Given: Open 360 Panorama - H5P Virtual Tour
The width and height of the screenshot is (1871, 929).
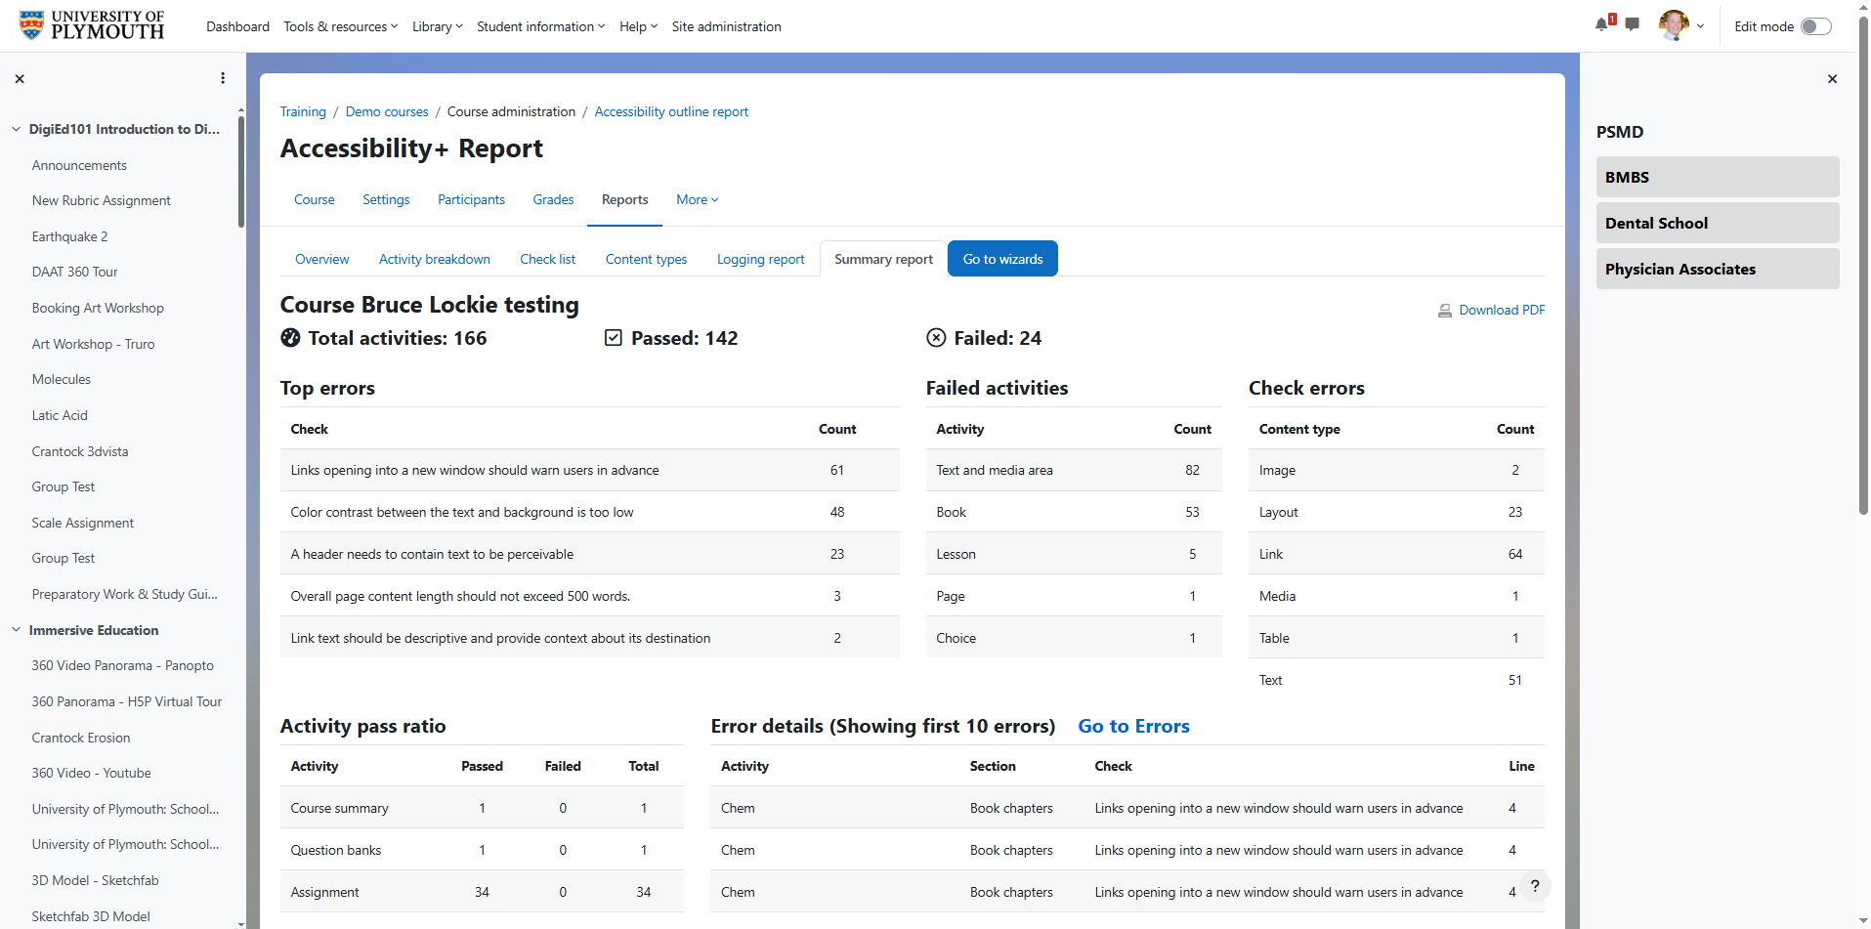Looking at the screenshot, I should click(126, 701).
